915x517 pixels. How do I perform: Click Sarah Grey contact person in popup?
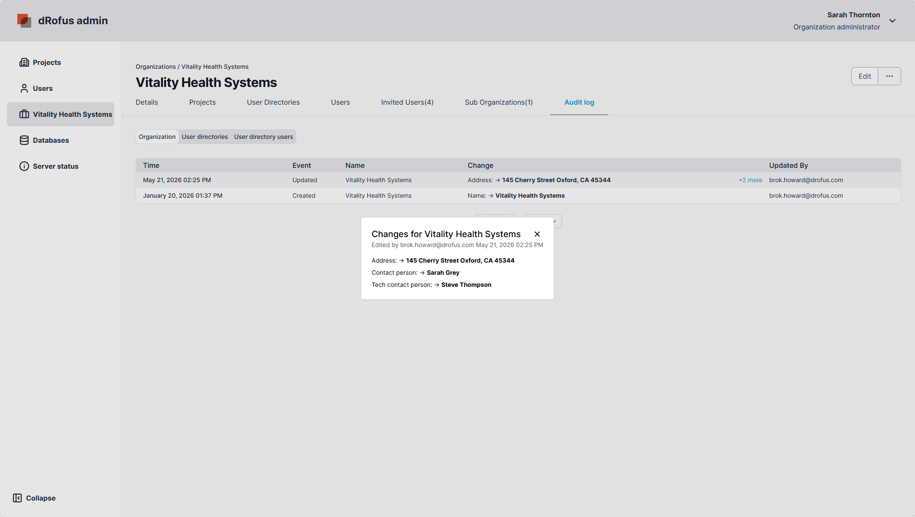point(443,273)
